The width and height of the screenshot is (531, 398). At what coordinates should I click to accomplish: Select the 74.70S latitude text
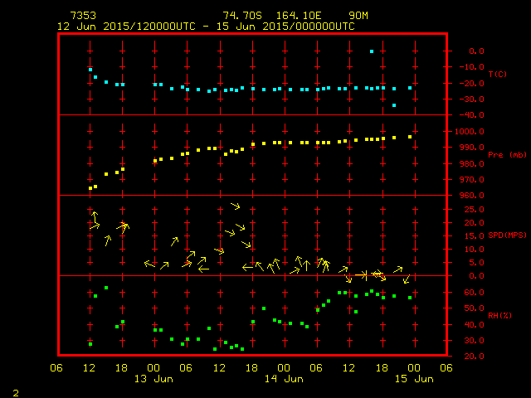point(241,16)
